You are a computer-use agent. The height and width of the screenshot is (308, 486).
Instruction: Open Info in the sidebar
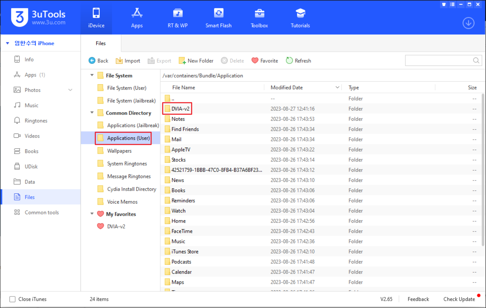(x=40, y=59)
